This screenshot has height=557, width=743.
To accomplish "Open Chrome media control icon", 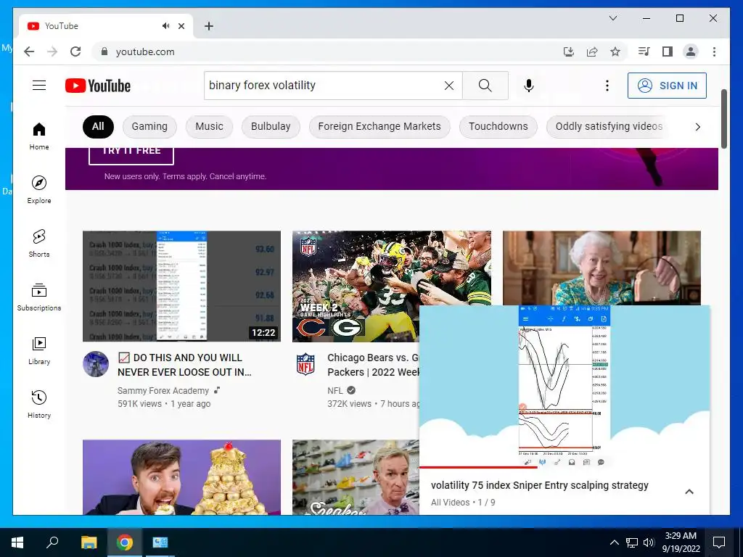I will point(644,51).
